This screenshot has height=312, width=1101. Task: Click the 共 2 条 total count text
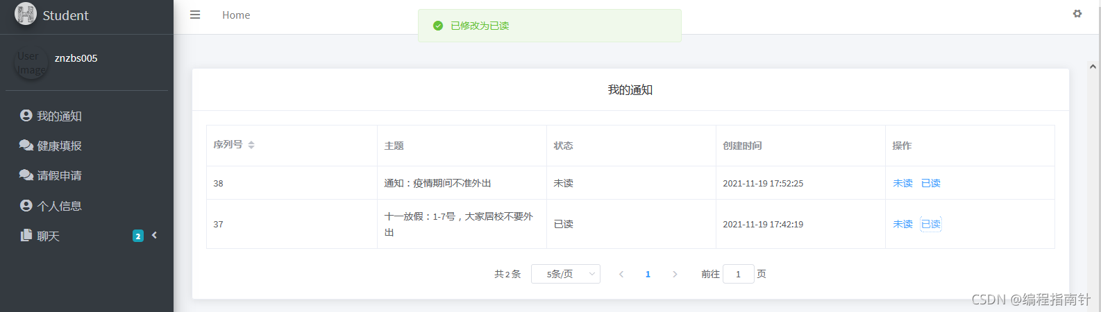pos(507,274)
